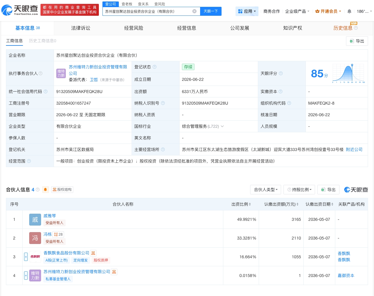
Task: Open 冯栋 avatar tile
Action: pyautogui.click(x=35, y=238)
